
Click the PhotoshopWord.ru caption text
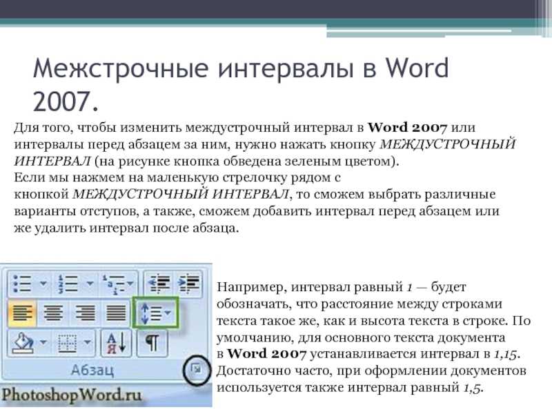pyautogui.click(x=72, y=395)
